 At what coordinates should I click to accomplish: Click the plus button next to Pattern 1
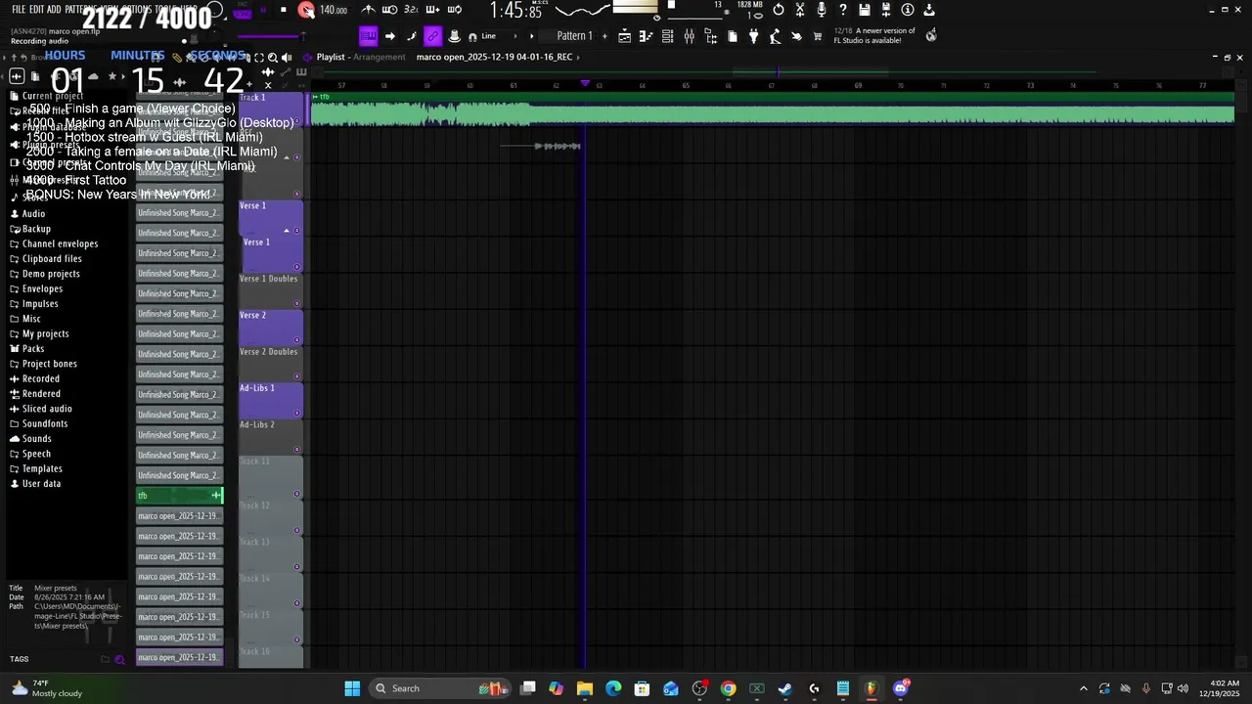(x=604, y=36)
